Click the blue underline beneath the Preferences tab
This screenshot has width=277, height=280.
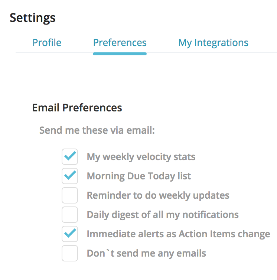(x=120, y=54)
